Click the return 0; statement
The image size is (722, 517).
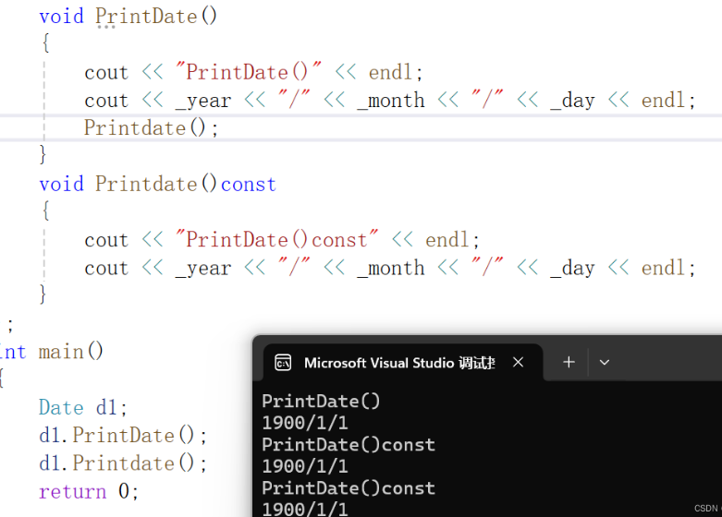[89, 491]
